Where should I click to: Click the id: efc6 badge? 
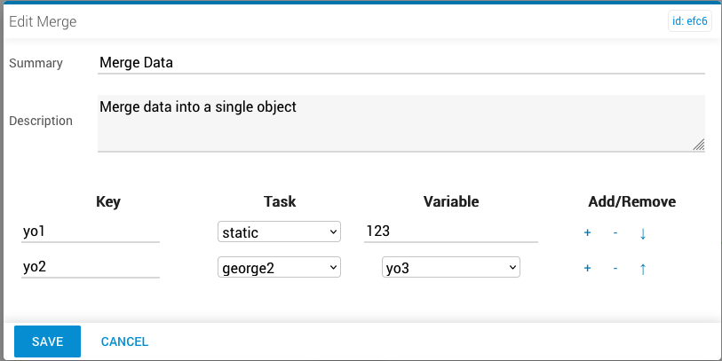pyautogui.click(x=688, y=21)
